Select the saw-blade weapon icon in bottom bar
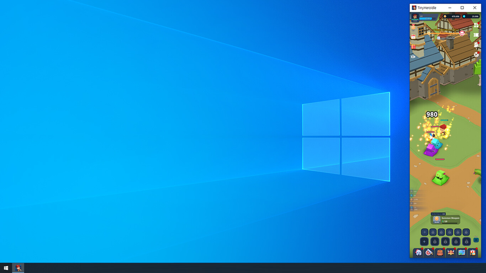 pos(429,253)
